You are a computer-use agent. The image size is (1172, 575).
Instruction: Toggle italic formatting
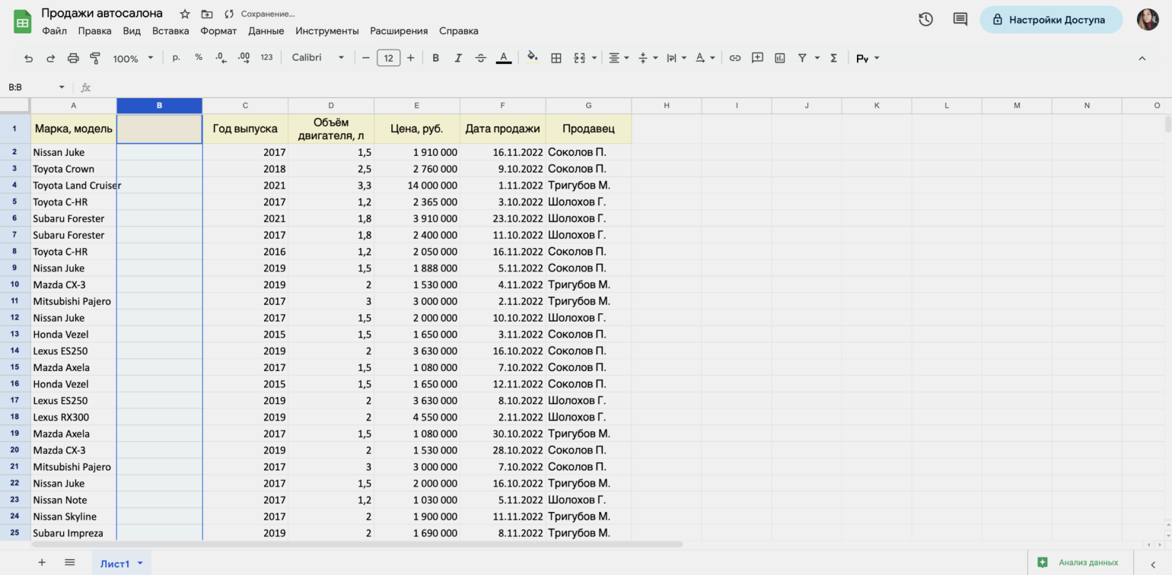click(458, 58)
